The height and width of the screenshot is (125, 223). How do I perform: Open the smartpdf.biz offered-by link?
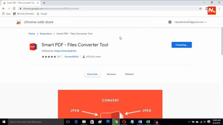pos(65,51)
